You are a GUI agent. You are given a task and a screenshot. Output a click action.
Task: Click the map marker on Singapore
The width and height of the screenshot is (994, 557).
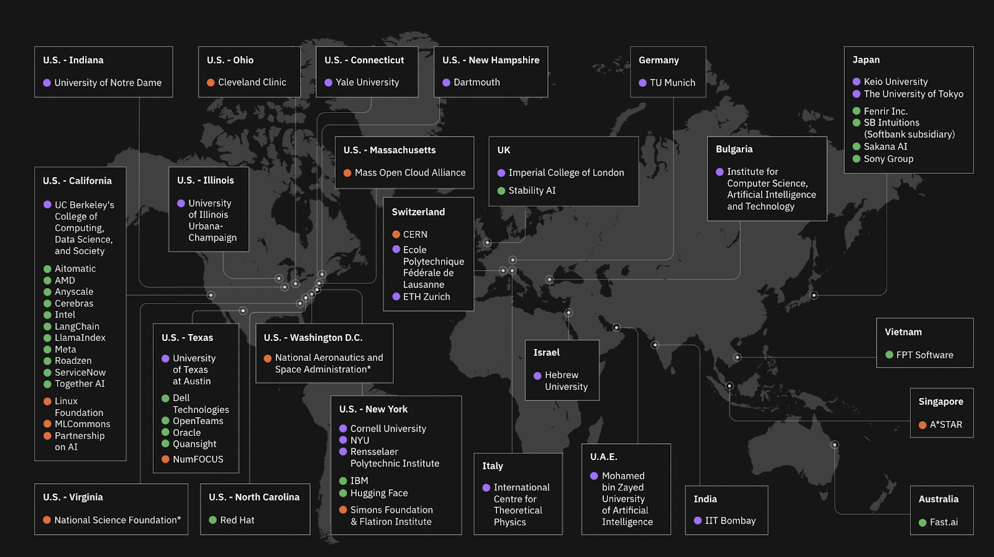(x=730, y=386)
